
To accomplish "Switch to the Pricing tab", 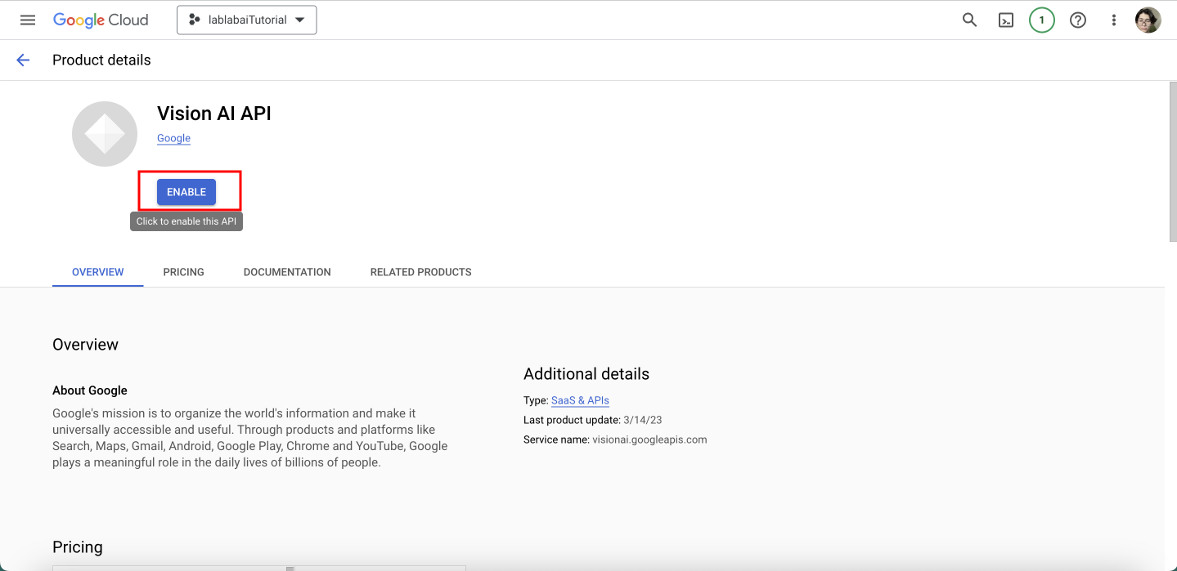I will tap(183, 272).
